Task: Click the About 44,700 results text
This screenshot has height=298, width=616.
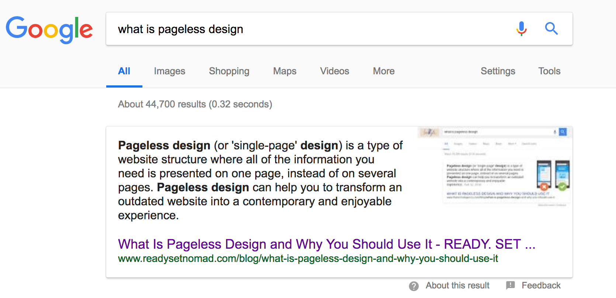Action: coord(195,104)
